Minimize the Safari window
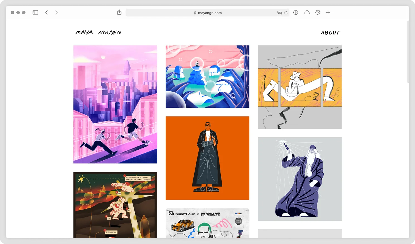Image resolution: width=415 pixels, height=244 pixels. (18, 12)
